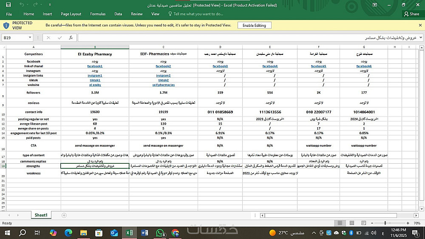Open Windows Start menu
425x239 pixels.
[7, 233]
